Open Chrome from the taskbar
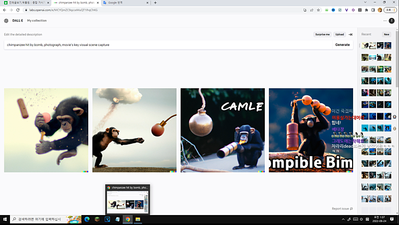The width and height of the screenshot is (399, 225). [x=128, y=219]
